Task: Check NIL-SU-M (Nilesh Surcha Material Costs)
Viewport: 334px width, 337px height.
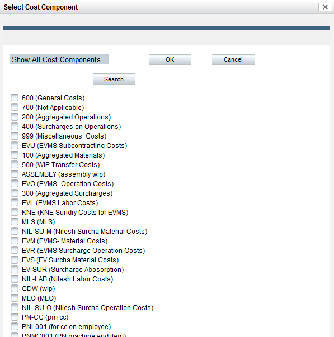Action: (15, 231)
